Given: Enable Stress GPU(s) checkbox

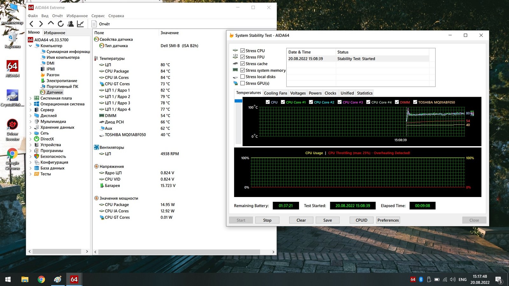Looking at the screenshot, I should [x=243, y=83].
